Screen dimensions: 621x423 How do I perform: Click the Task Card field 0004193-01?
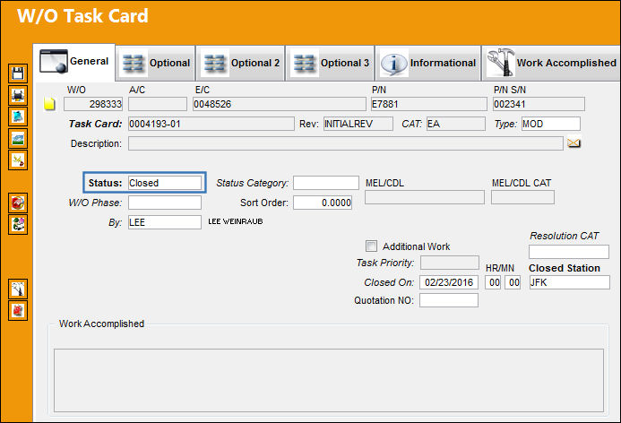tap(211, 124)
